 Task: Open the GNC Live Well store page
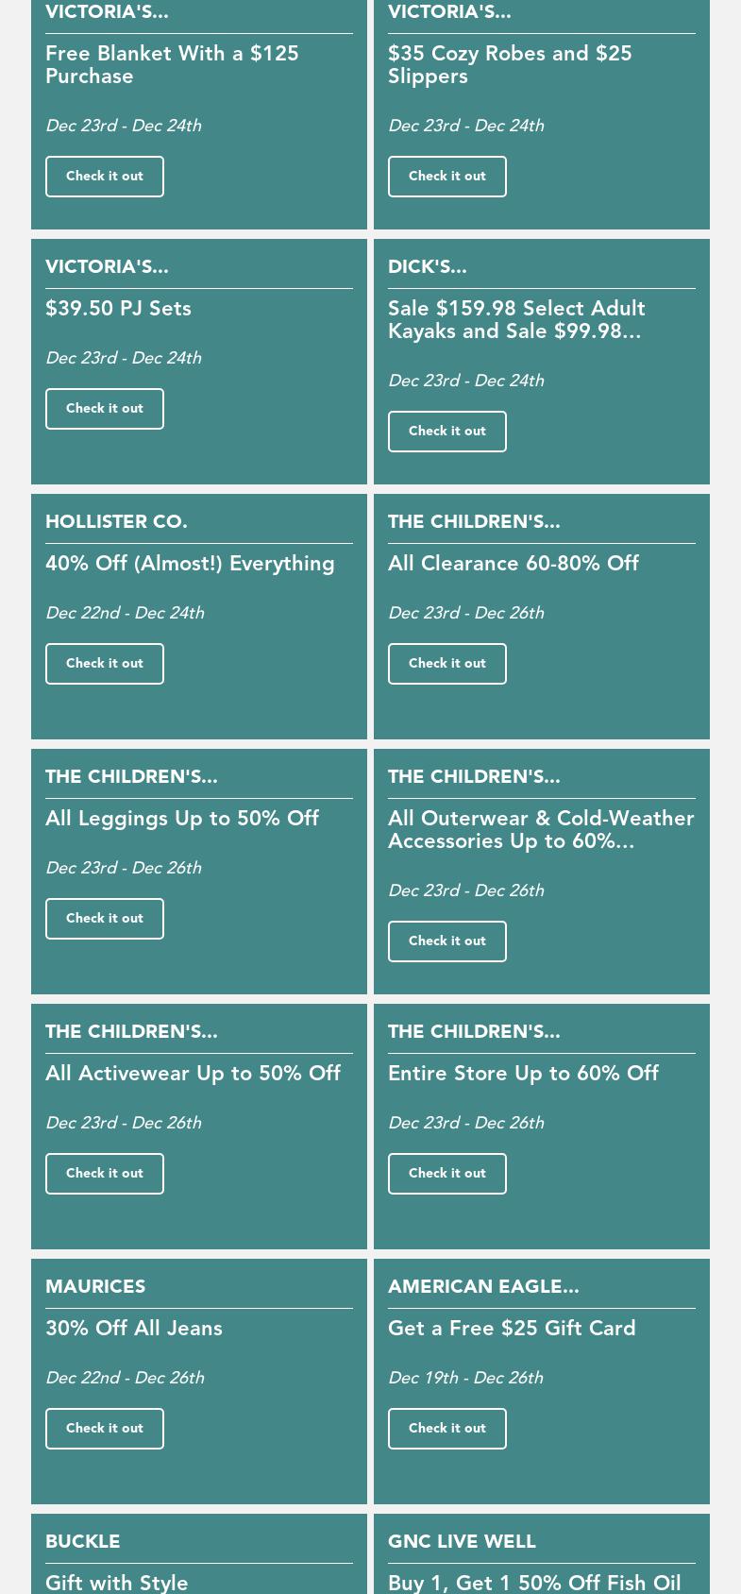pos(462,1542)
